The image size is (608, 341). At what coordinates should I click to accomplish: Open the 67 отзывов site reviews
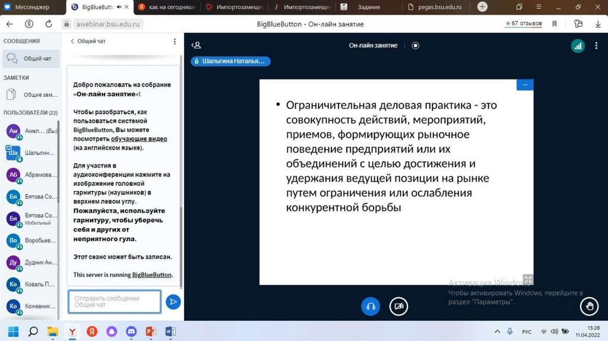pyautogui.click(x=524, y=24)
